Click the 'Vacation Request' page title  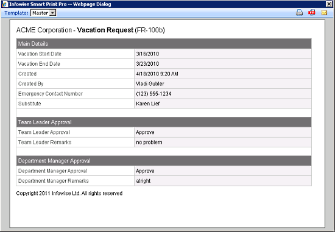(x=105, y=30)
